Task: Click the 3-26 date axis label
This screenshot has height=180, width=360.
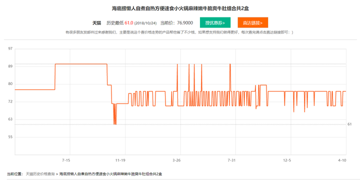Action: click(176, 160)
